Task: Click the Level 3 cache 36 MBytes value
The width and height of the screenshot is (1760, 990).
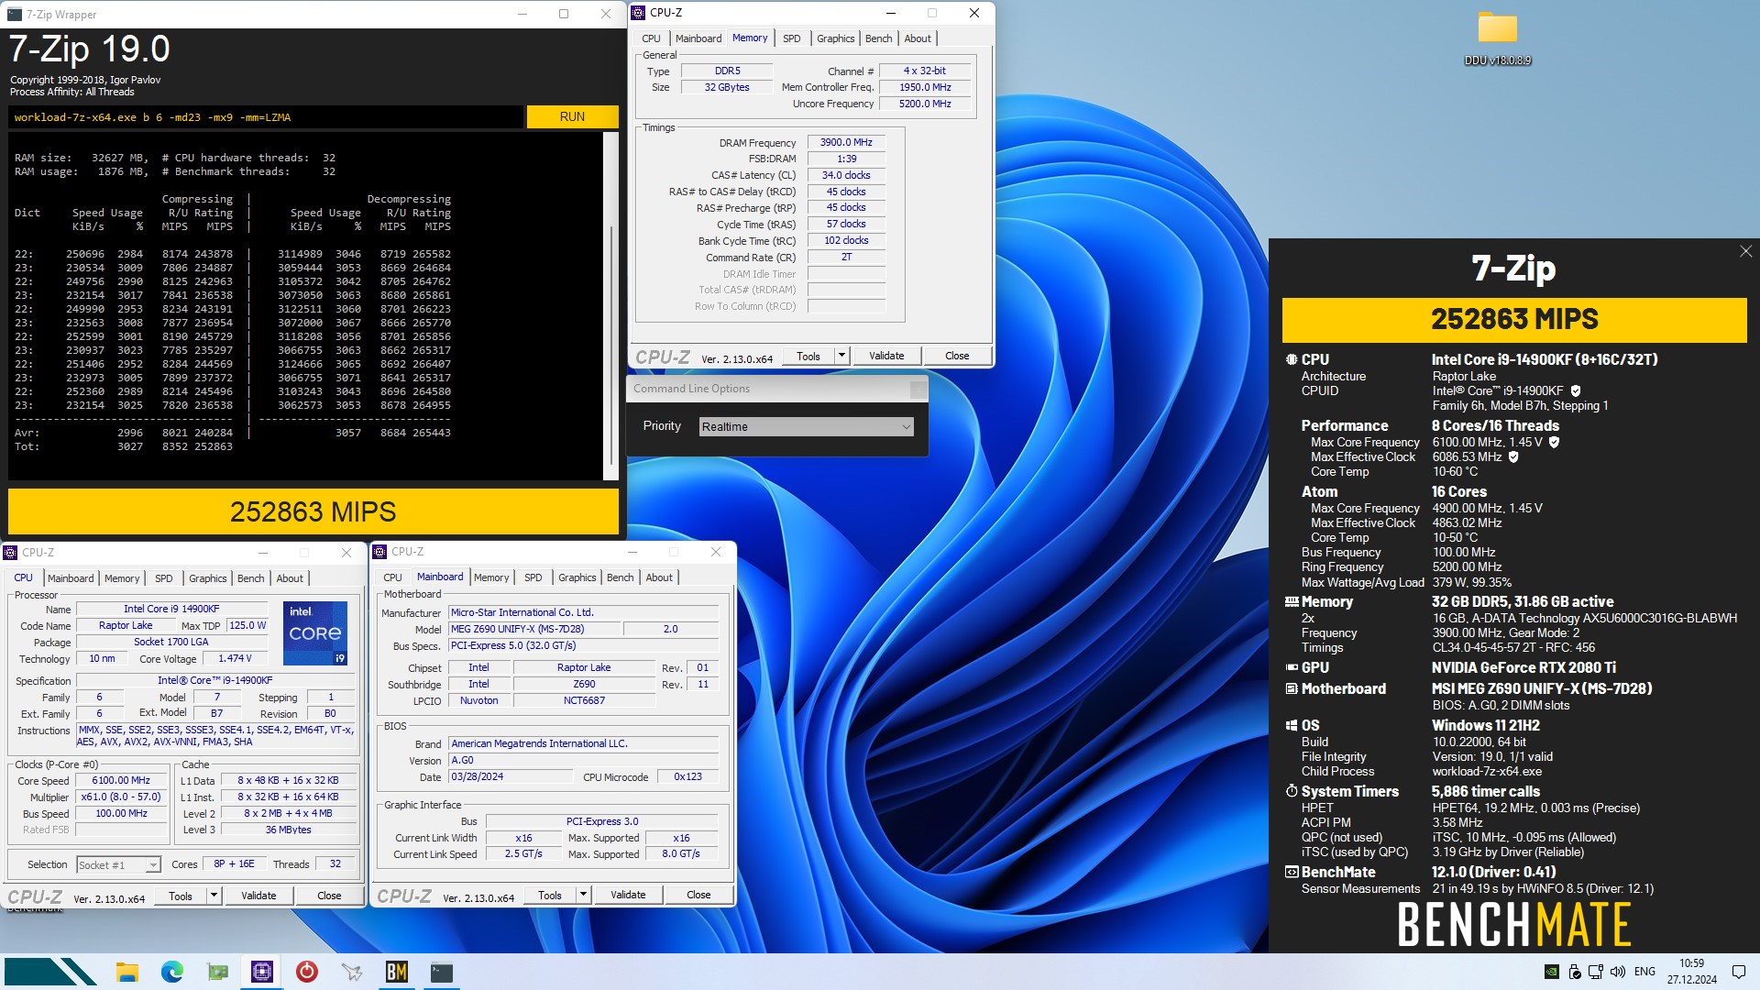Action: [x=289, y=830]
